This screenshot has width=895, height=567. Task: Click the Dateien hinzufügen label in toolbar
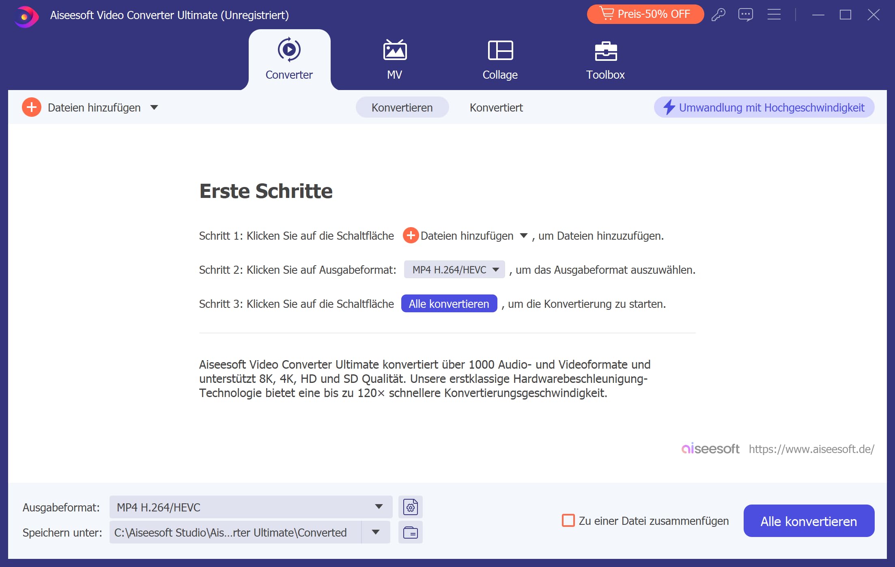pos(94,107)
